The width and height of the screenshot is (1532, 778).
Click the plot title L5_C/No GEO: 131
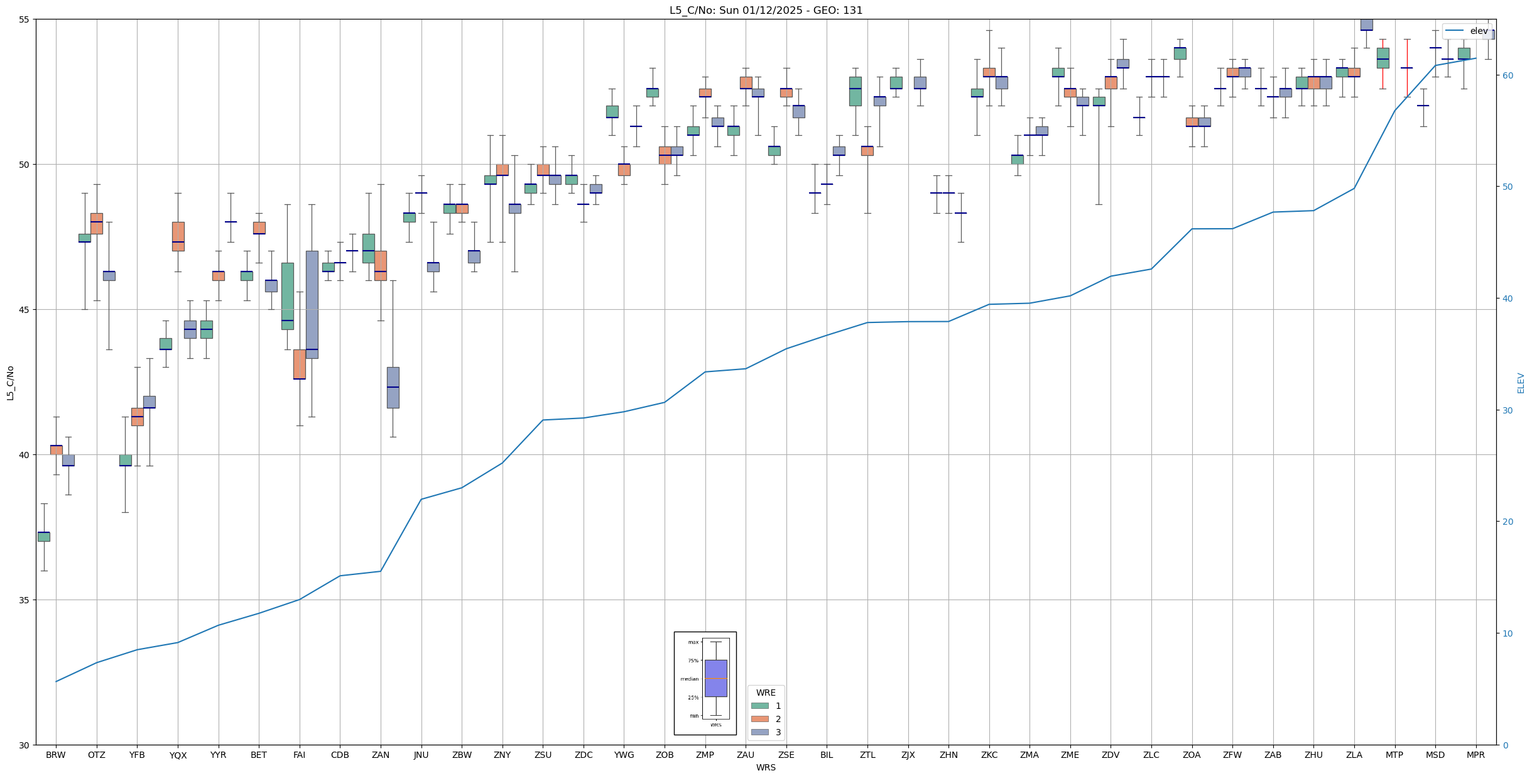(766, 10)
